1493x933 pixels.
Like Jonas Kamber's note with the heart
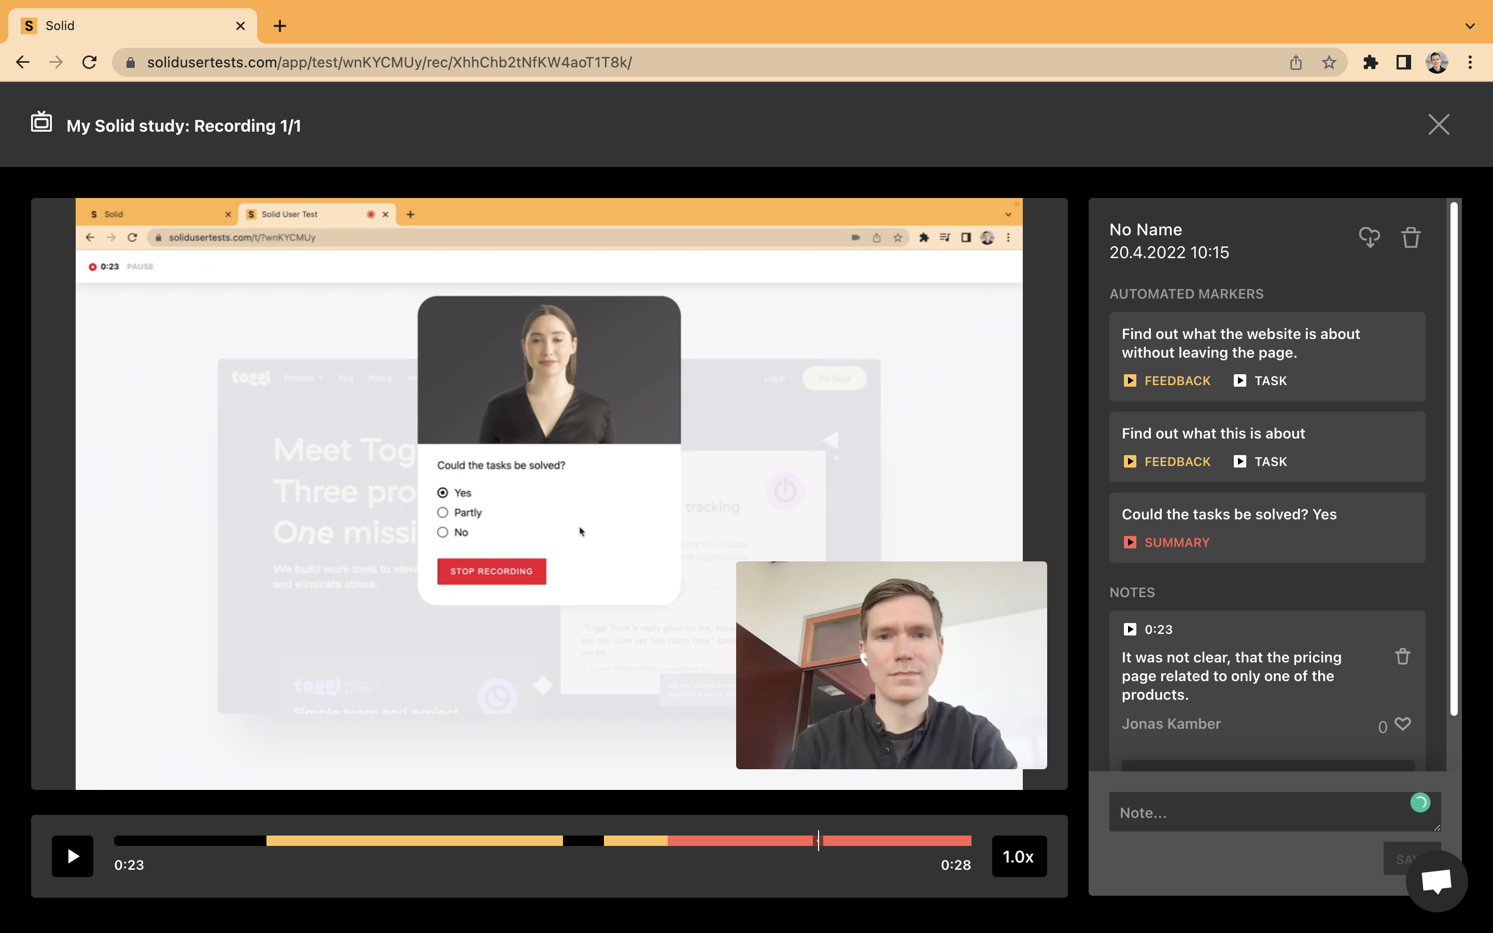click(x=1403, y=724)
